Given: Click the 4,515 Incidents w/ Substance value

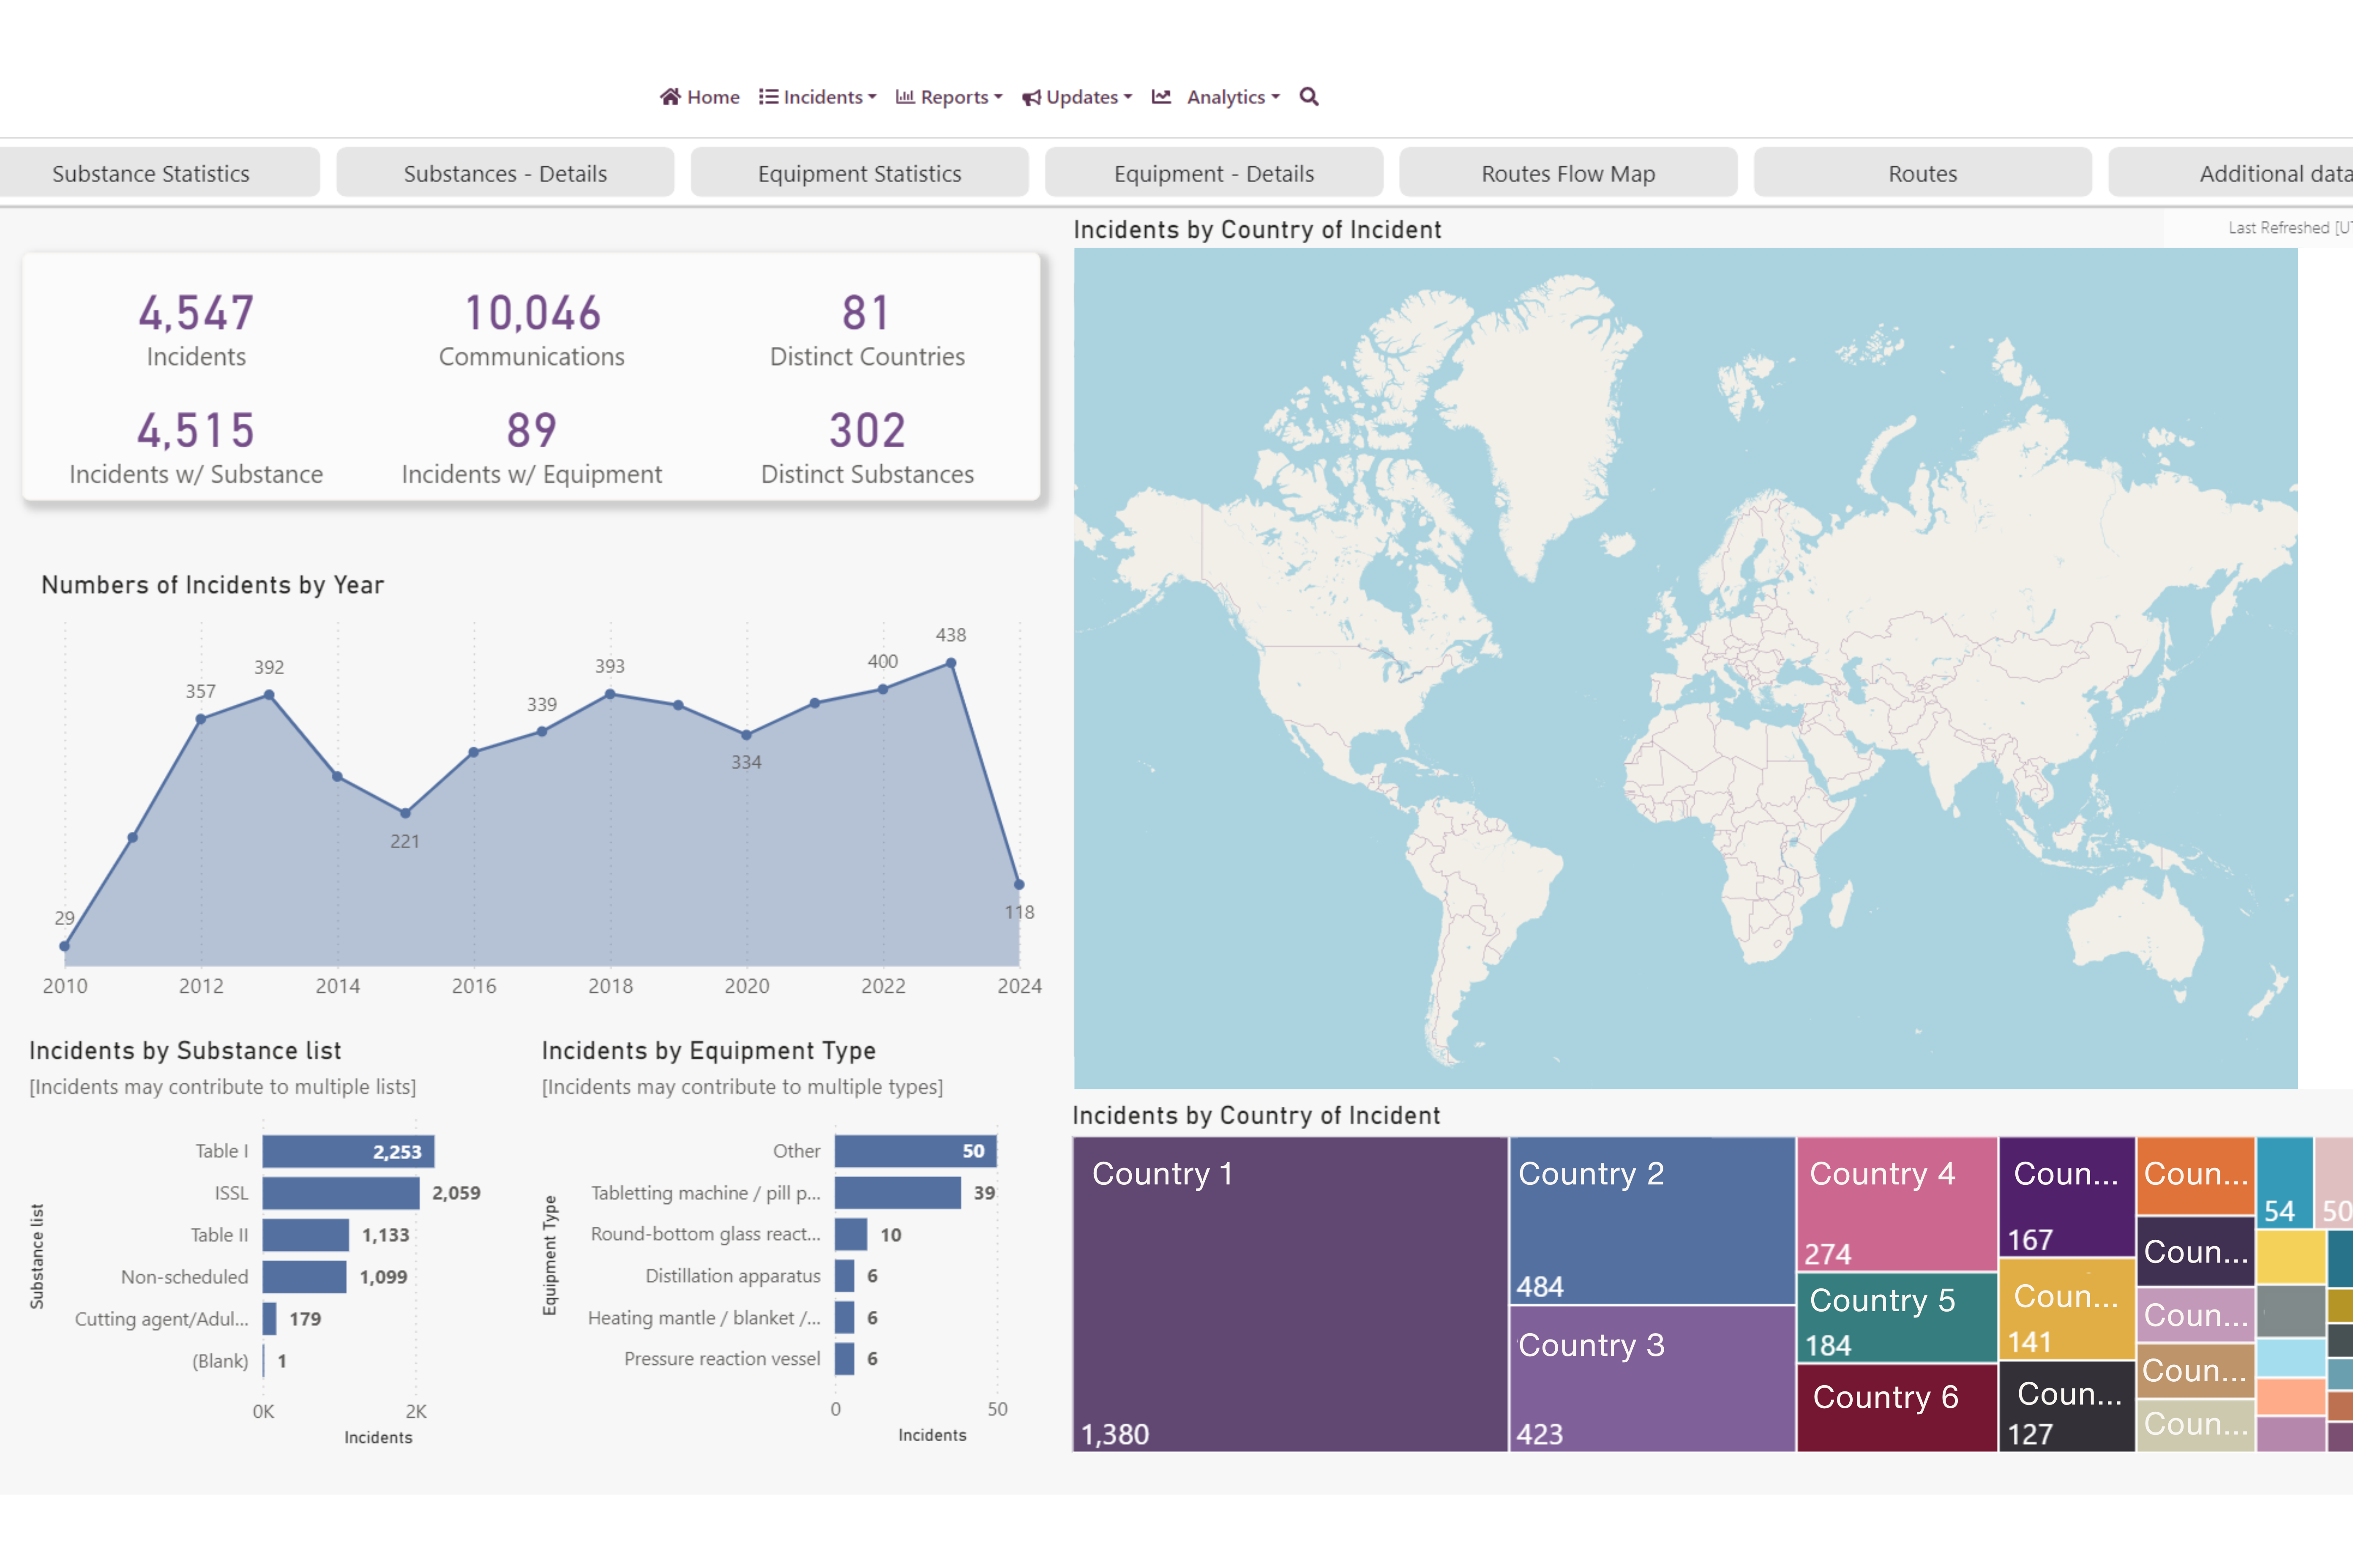Looking at the screenshot, I should pyautogui.click(x=196, y=431).
